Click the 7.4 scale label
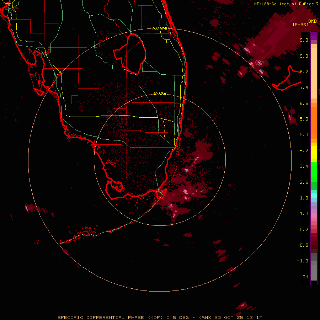Image resolution: width=320 pixels, height=320 pixels. pos(304,87)
